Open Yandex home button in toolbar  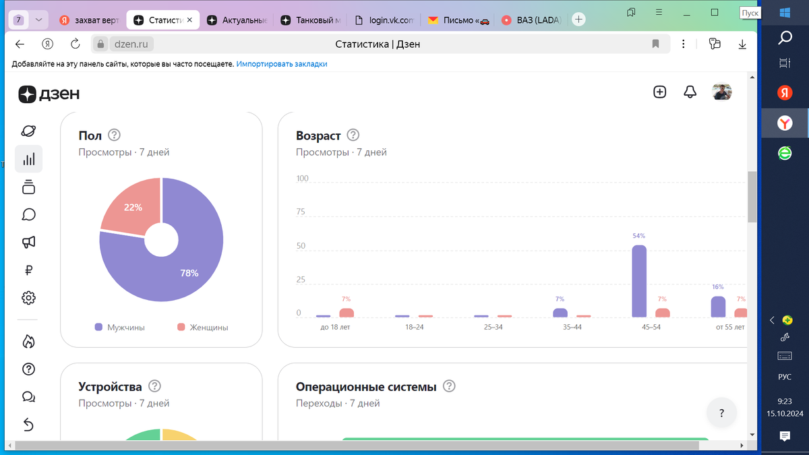47,44
